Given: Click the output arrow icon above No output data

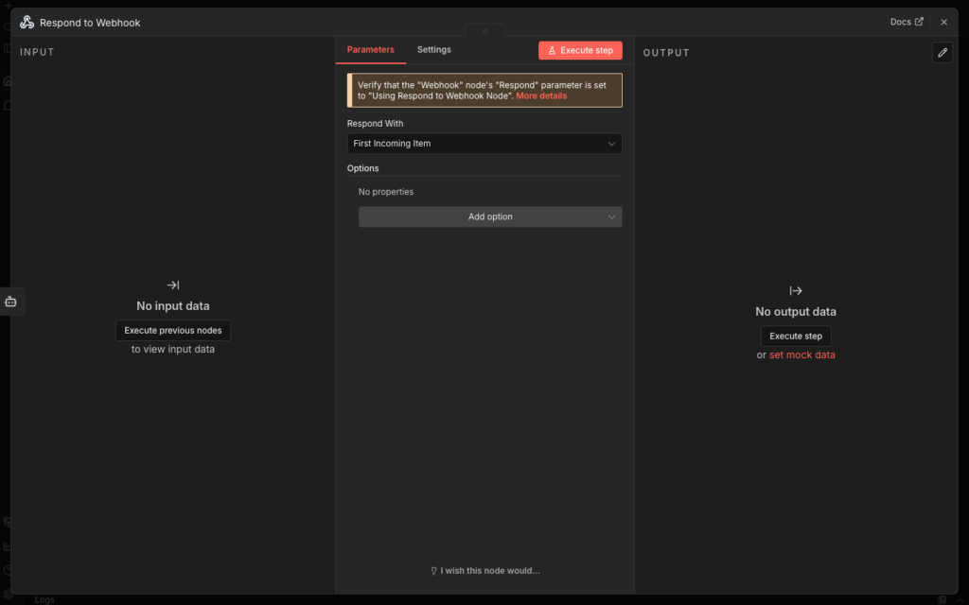Looking at the screenshot, I should coord(796,290).
